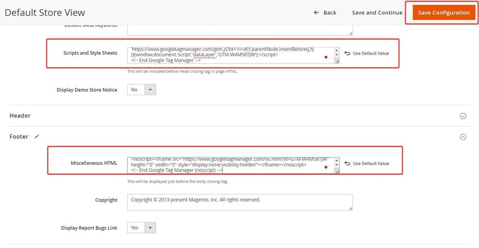This screenshot has width=479, height=248.
Task: Click revert icon for Miscellaneous HTML
Action: tap(347, 163)
